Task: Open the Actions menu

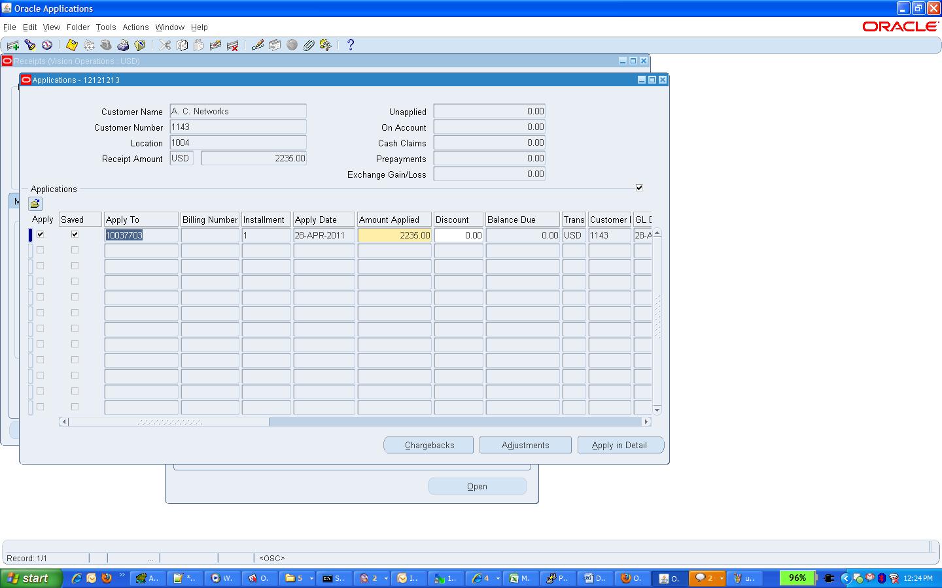Action: pyautogui.click(x=135, y=27)
